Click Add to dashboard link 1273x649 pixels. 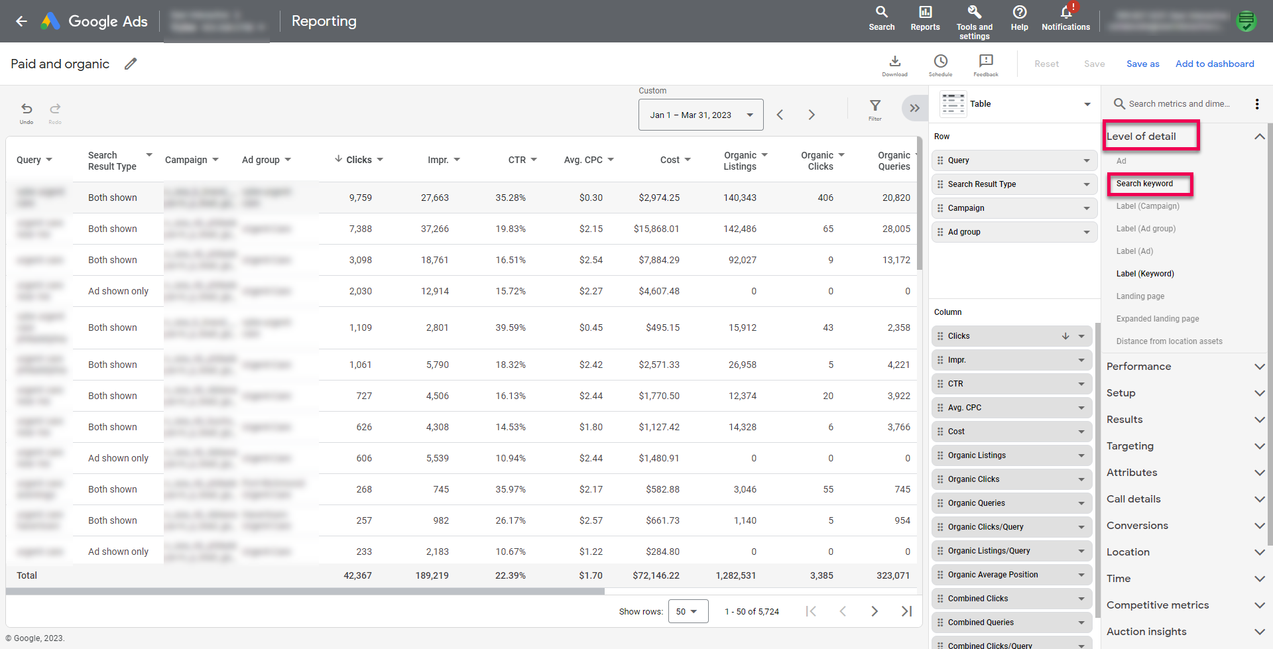click(x=1215, y=64)
